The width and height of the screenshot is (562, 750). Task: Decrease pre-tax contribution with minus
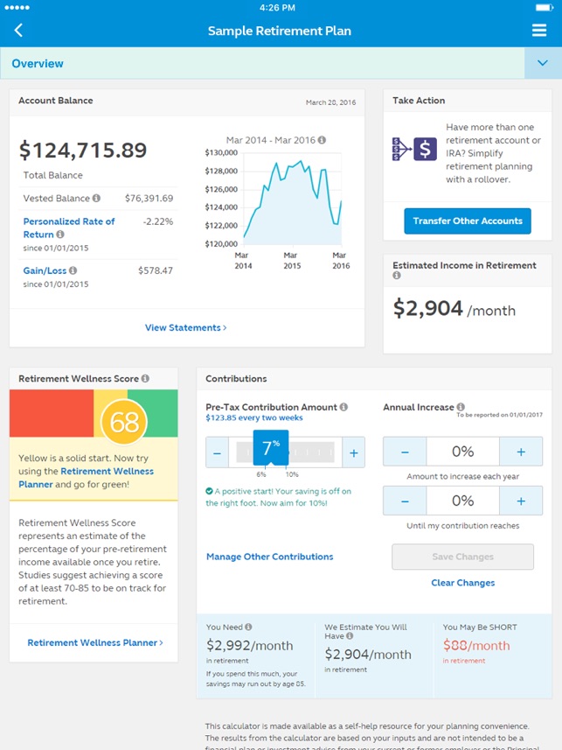coord(218,452)
